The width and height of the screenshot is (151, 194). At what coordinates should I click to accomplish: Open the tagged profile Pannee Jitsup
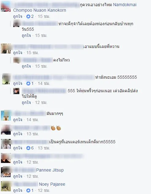click(x=50, y=170)
